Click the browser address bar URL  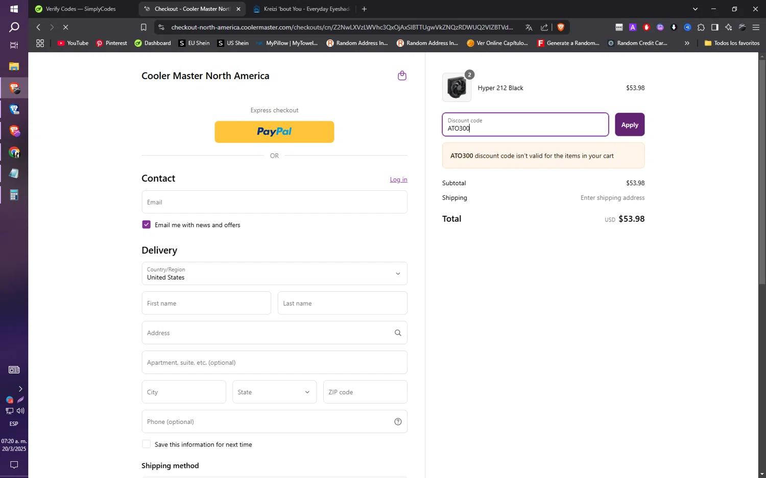tap(342, 27)
